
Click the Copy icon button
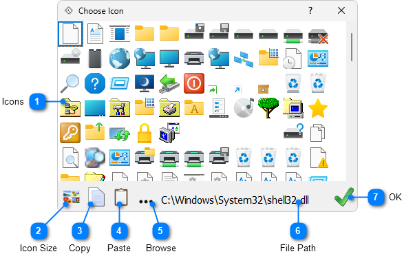pyautogui.click(x=96, y=197)
